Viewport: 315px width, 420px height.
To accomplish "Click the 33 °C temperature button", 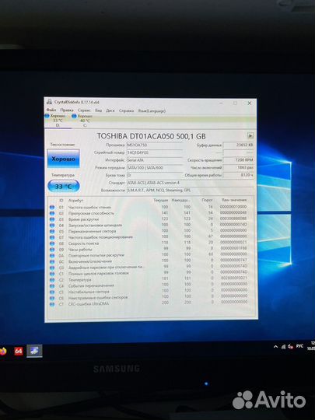I will click(x=64, y=186).
